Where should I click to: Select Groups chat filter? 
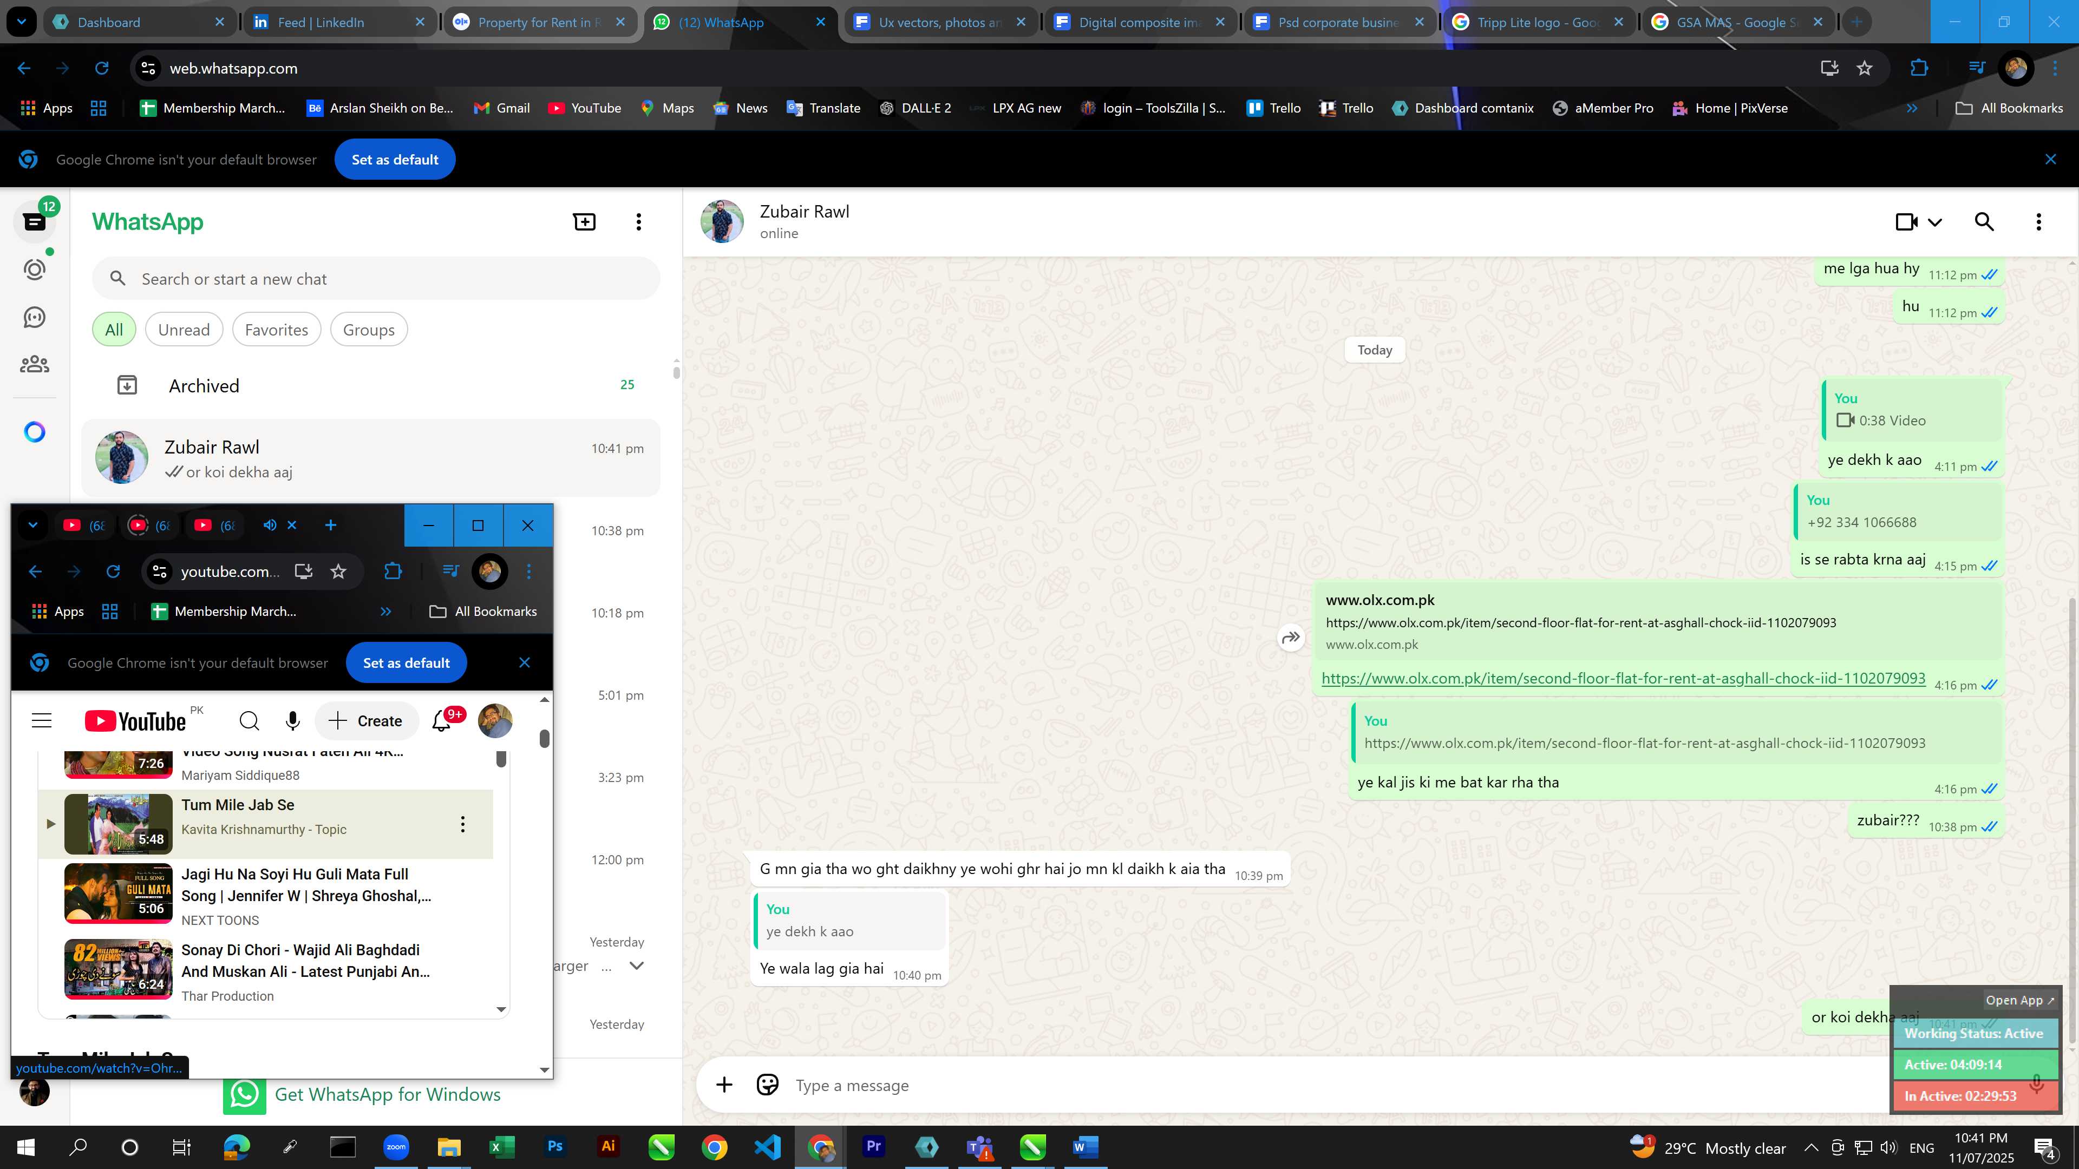[368, 330]
